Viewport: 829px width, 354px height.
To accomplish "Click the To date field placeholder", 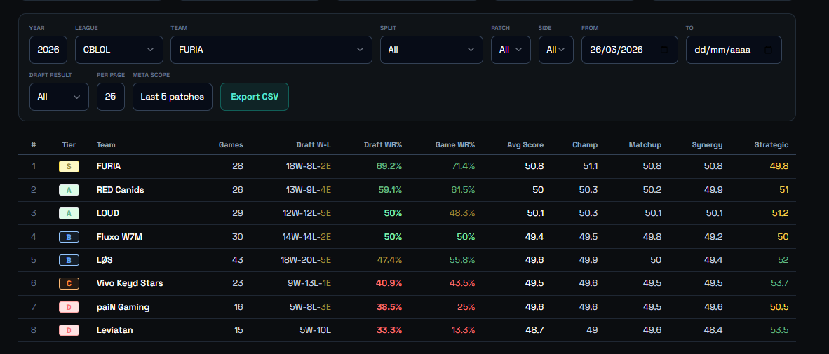I will tap(734, 50).
